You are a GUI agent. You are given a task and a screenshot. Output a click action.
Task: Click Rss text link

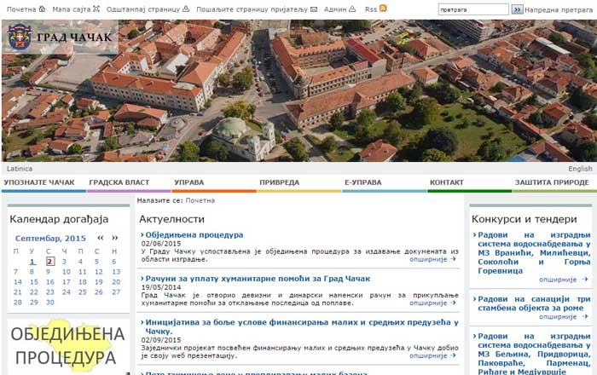tap(370, 9)
